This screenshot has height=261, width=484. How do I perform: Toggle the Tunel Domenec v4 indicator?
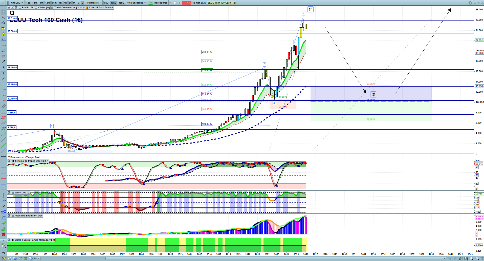pyautogui.click(x=52, y=8)
